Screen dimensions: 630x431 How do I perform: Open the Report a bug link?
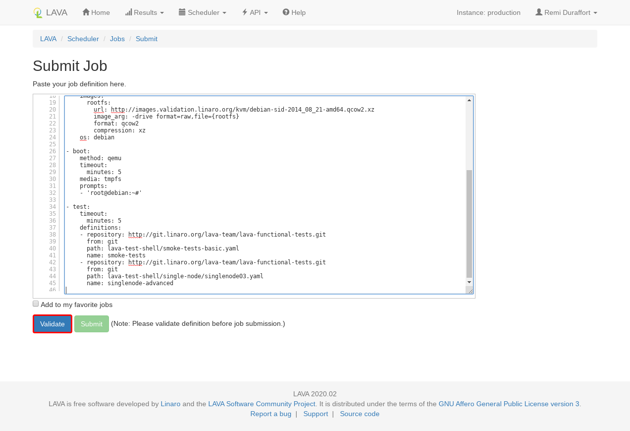point(270,414)
